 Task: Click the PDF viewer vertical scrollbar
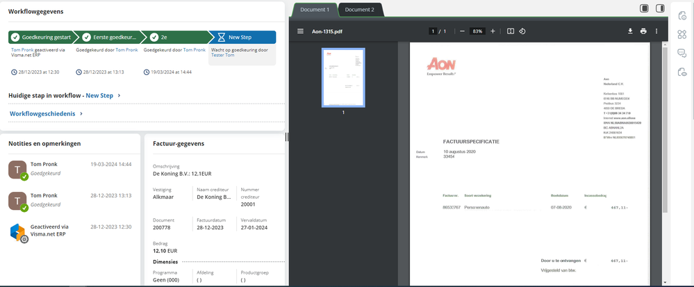click(x=664, y=129)
